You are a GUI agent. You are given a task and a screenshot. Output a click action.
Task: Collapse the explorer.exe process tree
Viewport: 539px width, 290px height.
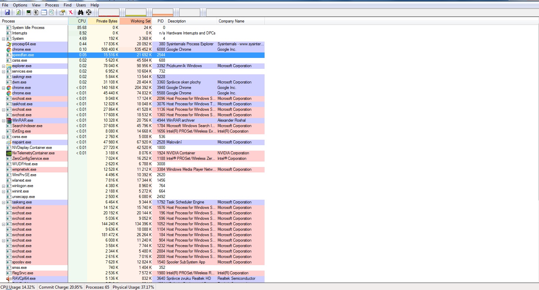click(3, 66)
